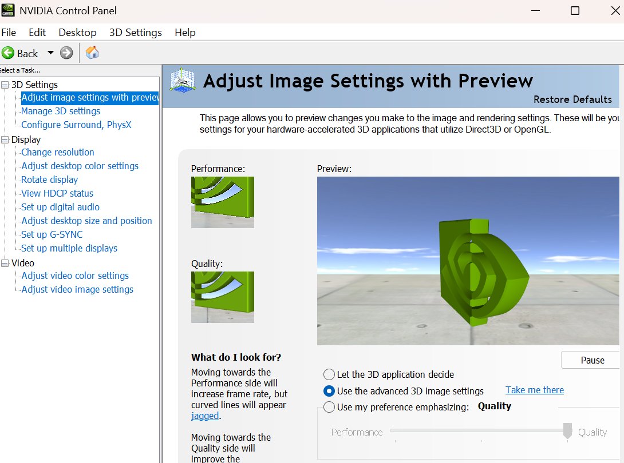
Task: Click the Back text label in toolbar
Action: click(27, 53)
